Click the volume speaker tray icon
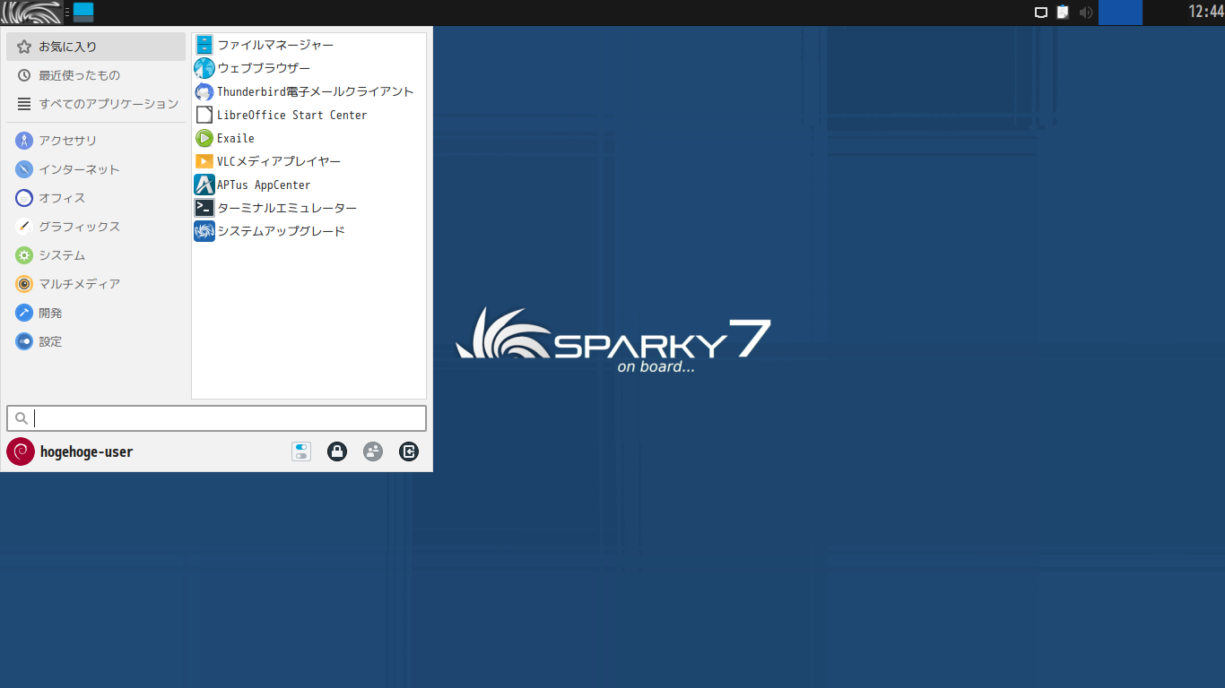This screenshot has width=1225, height=688. click(1086, 13)
